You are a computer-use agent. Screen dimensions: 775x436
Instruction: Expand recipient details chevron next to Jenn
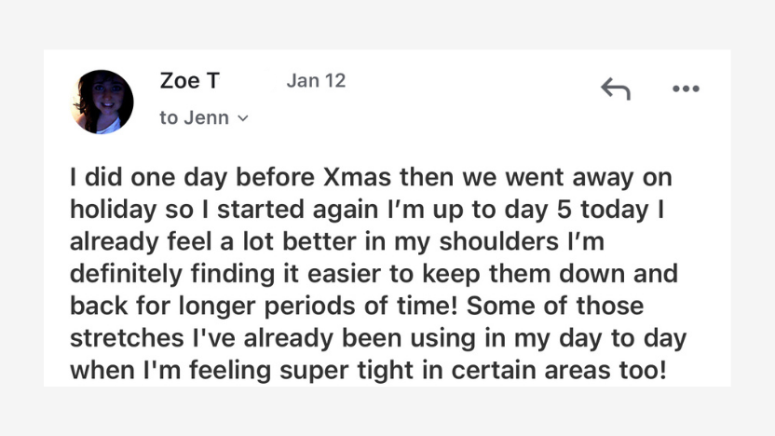243,118
